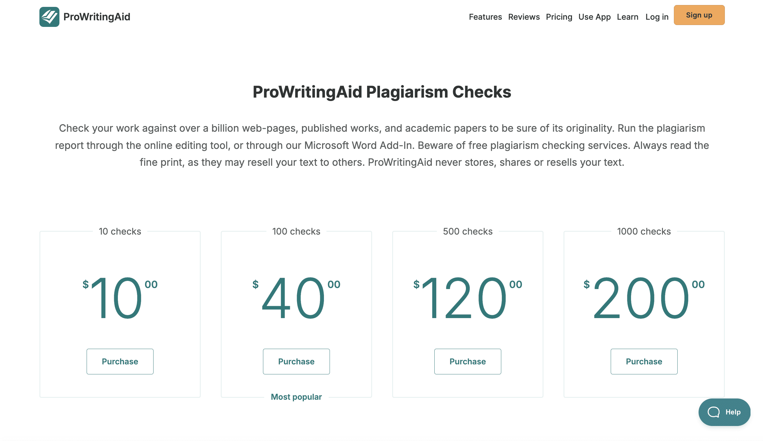Go to the Reviews page

pyautogui.click(x=524, y=17)
